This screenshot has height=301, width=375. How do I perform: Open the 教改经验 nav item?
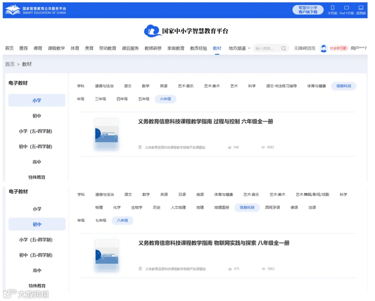coord(199,48)
